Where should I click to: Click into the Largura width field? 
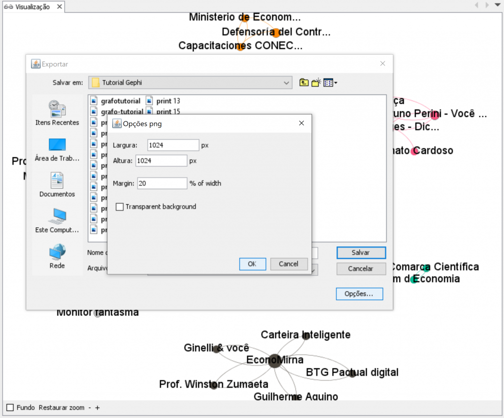coord(173,145)
